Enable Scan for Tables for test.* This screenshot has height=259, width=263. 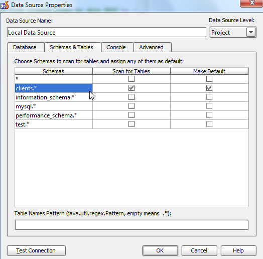pyautogui.click(x=131, y=124)
